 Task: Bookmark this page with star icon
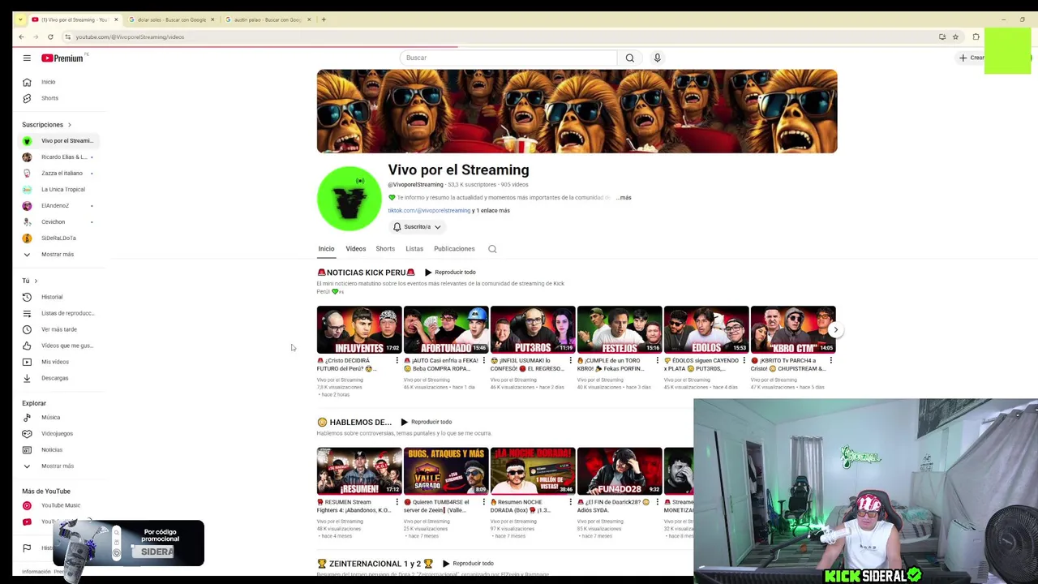click(955, 36)
